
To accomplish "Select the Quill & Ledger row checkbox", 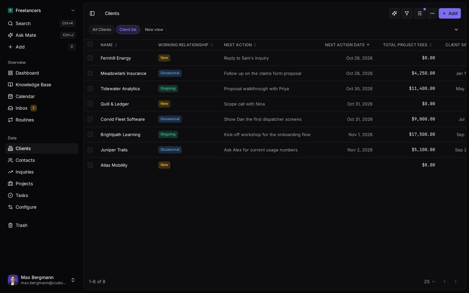I will coord(90,104).
